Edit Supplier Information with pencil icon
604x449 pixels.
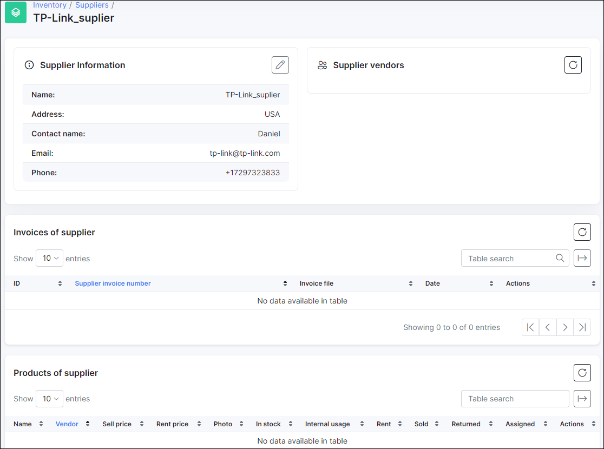[280, 65]
